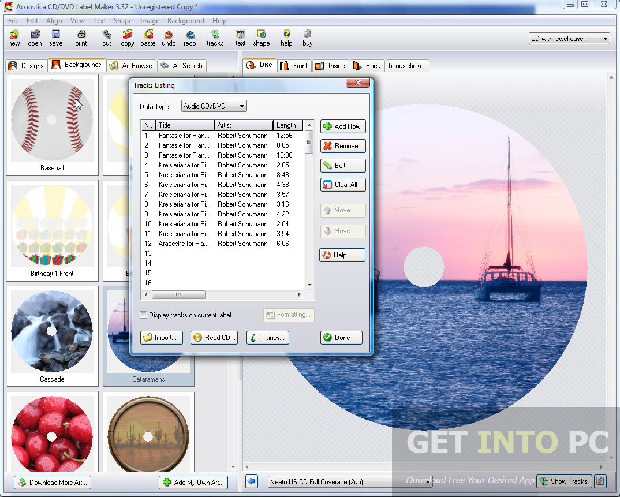Switch to the Art Browse tab
This screenshot has height=497, width=620.
[x=131, y=66]
